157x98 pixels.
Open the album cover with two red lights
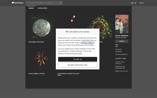70,21
